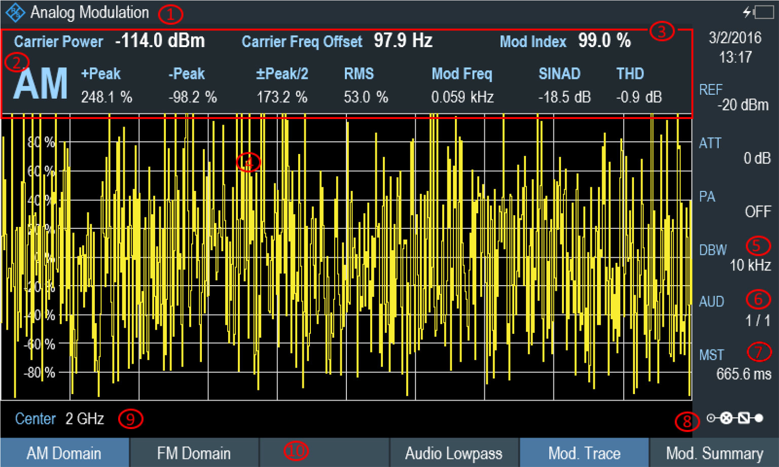This screenshot has width=779, height=467.
Task: Open the Audio Lowpass softkey
Action: 454,453
